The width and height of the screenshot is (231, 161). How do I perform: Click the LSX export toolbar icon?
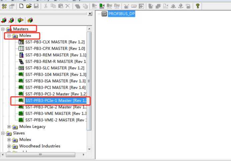[x=117, y=6]
